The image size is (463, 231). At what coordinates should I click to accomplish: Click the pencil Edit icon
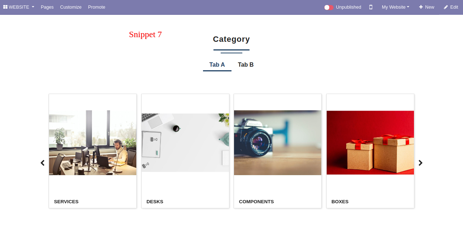(446, 7)
